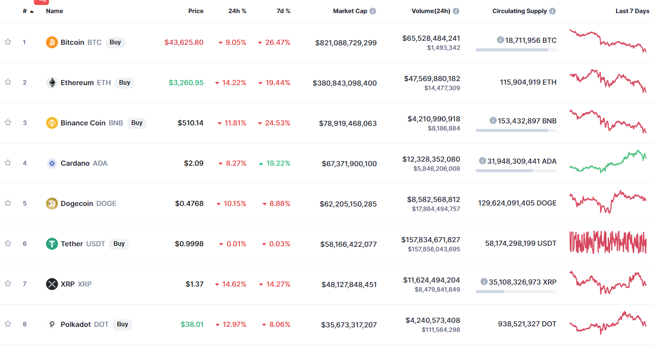Star Bitcoin to add to watchlist
Image resolution: width=654 pixels, height=346 pixels.
tap(8, 42)
